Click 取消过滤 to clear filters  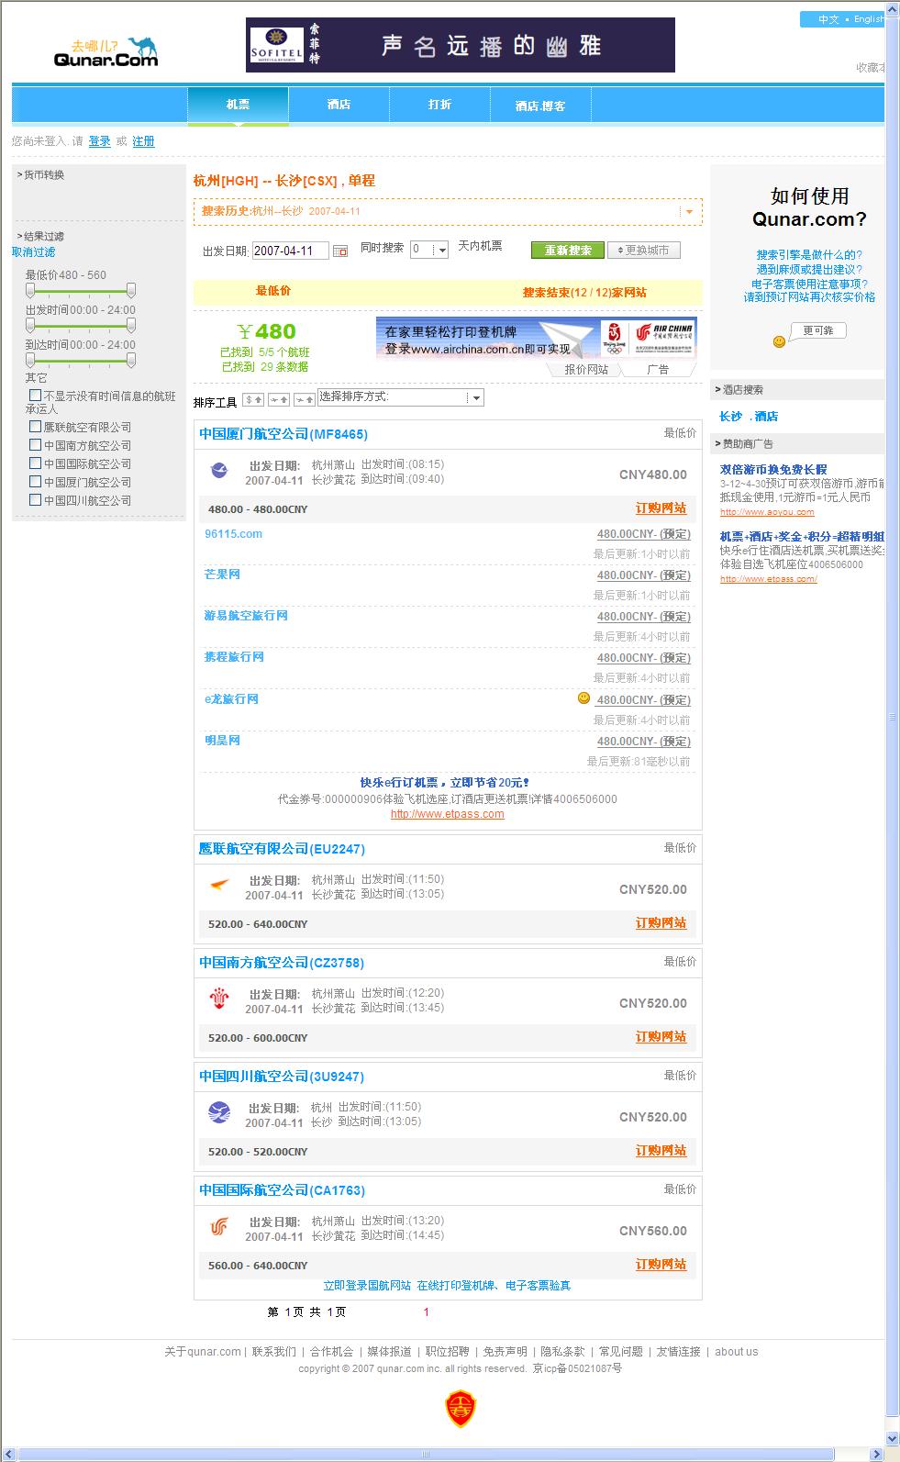(34, 252)
